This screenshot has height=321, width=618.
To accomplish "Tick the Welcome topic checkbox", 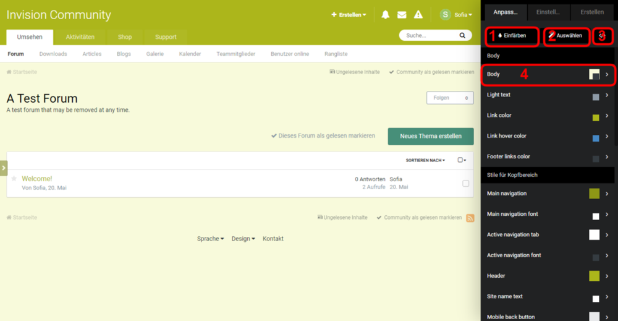I will (465, 183).
